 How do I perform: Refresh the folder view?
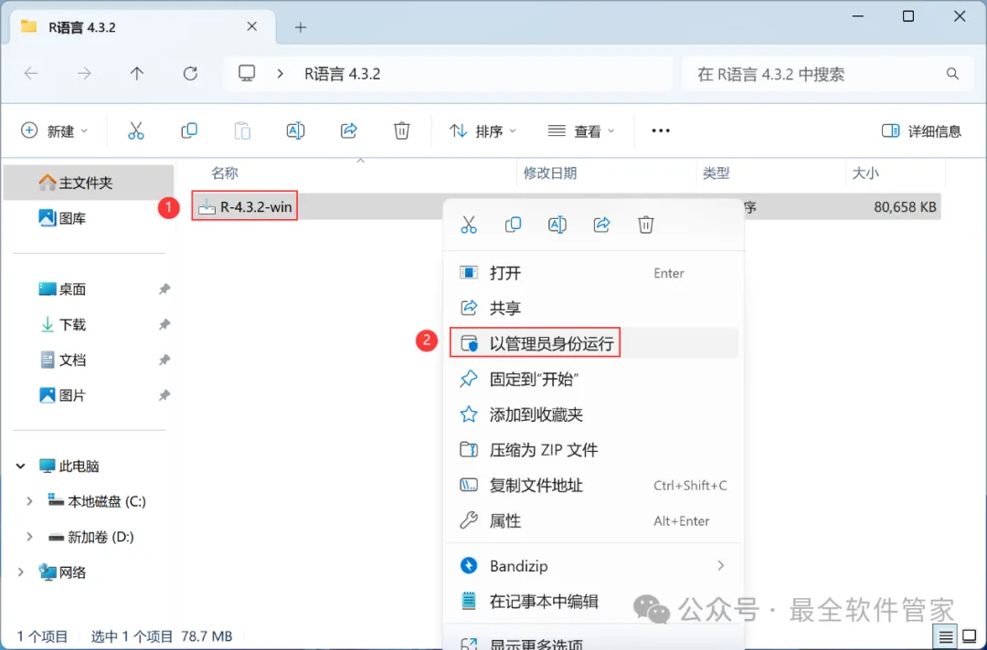click(x=190, y=74)
